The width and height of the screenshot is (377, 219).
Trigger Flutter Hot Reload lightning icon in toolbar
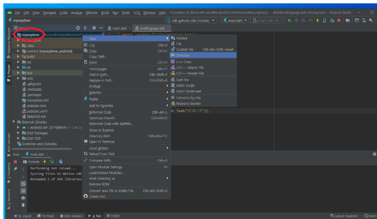tap(318, 21)
